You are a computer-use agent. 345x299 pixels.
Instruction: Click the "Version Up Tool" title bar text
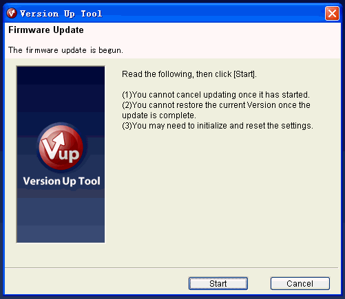pyautogui.click(x=61, y=14)
